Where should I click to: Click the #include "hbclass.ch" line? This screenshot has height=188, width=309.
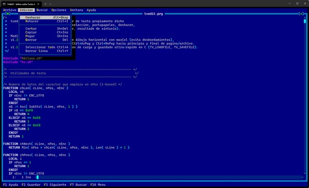[23, 58]
